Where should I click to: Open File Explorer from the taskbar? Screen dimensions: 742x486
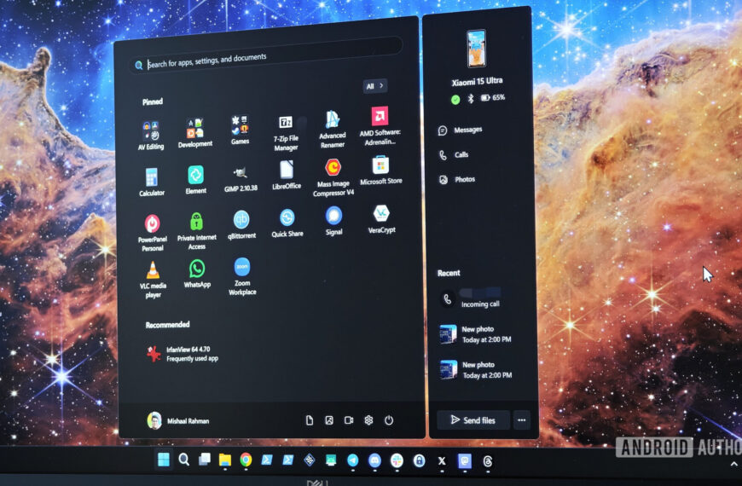[225, 460]
